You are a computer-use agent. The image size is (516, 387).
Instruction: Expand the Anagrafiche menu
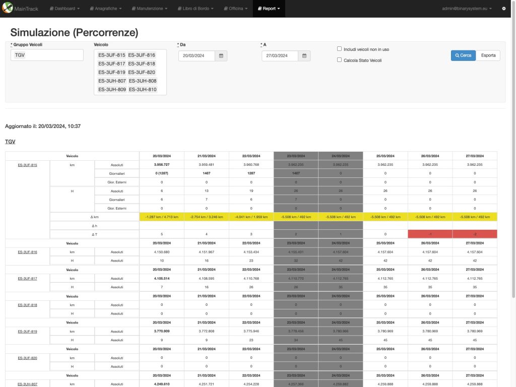tap(105, 9)
